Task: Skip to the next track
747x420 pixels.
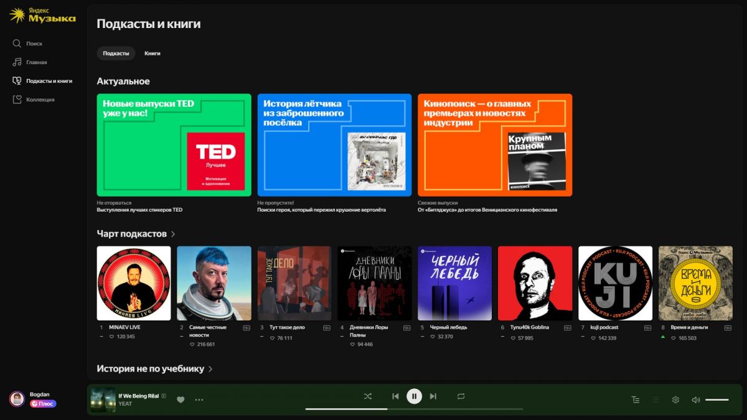Action: pyautogui.click(x=433, y=396)
